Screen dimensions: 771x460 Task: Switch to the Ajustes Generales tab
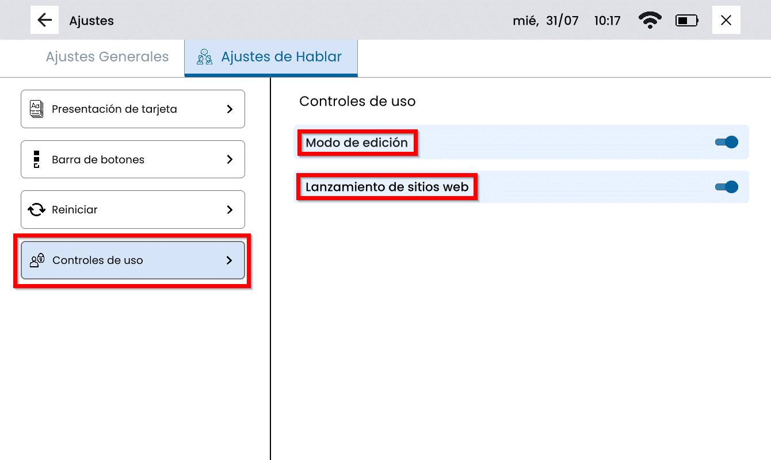[107, 57]
